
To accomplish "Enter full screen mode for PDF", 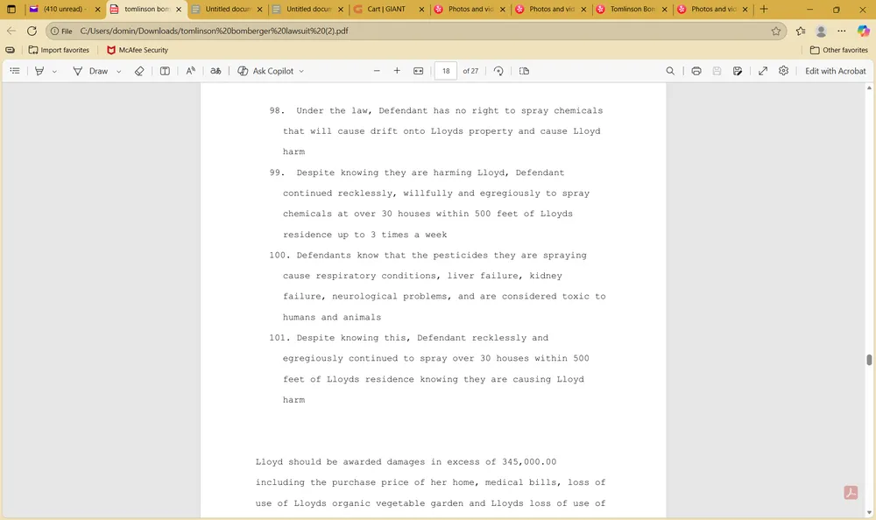I will [x=762, y=71].
